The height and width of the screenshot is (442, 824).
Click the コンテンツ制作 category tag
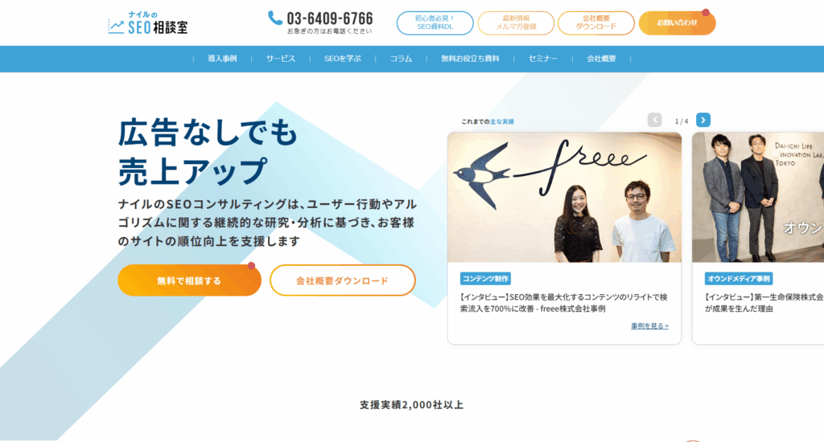pyautogui.click(x=485, y=279)
